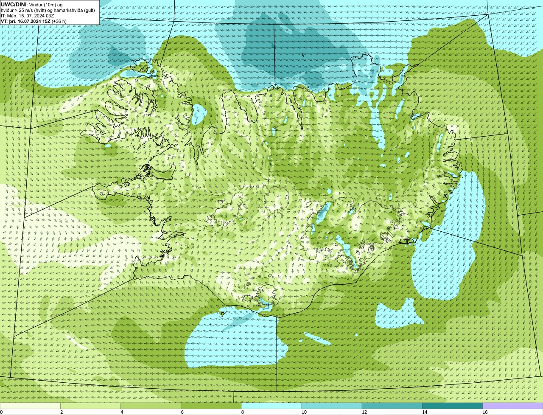Click the "2" label on wind scale
Viewport: 543px width, 415px height.
click(x=62, y=412)
